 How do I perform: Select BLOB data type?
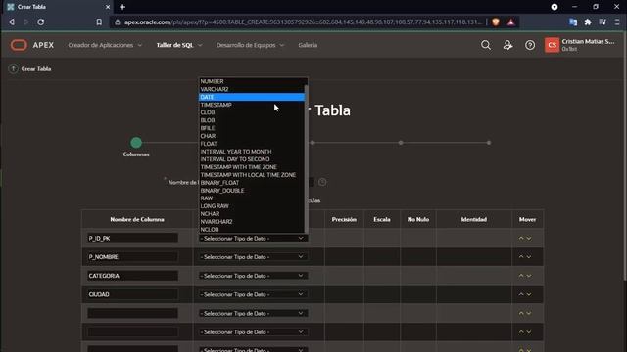point(252,120)
